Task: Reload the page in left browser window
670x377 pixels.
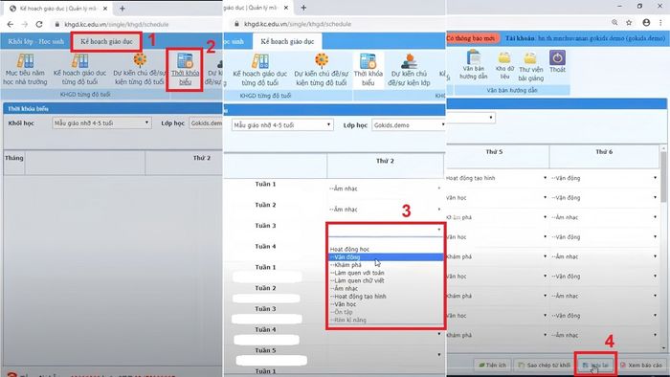Action: [x=39, y=24]
